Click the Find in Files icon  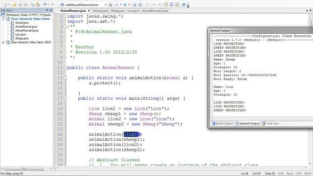click(x=110, y=4)
